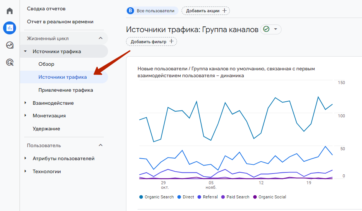Go to Привлечение трафика report
362x211 pixels.
(66, 90)
